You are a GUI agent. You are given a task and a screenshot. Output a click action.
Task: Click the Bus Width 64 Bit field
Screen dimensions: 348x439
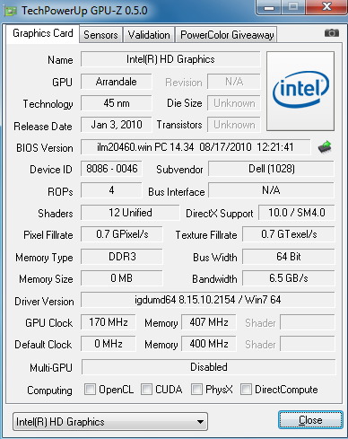(289, 257)
